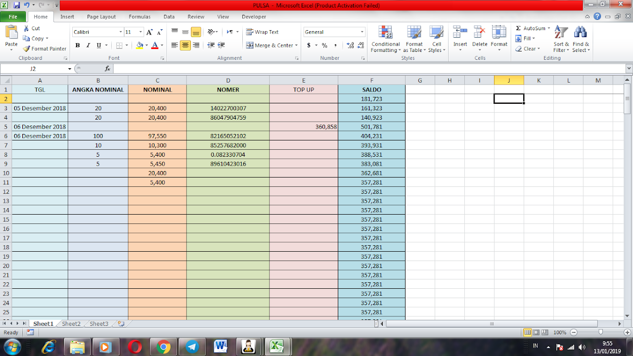The image size is (633, 356).
Task: Select the column F header
Action: click(x=371, y=81)
